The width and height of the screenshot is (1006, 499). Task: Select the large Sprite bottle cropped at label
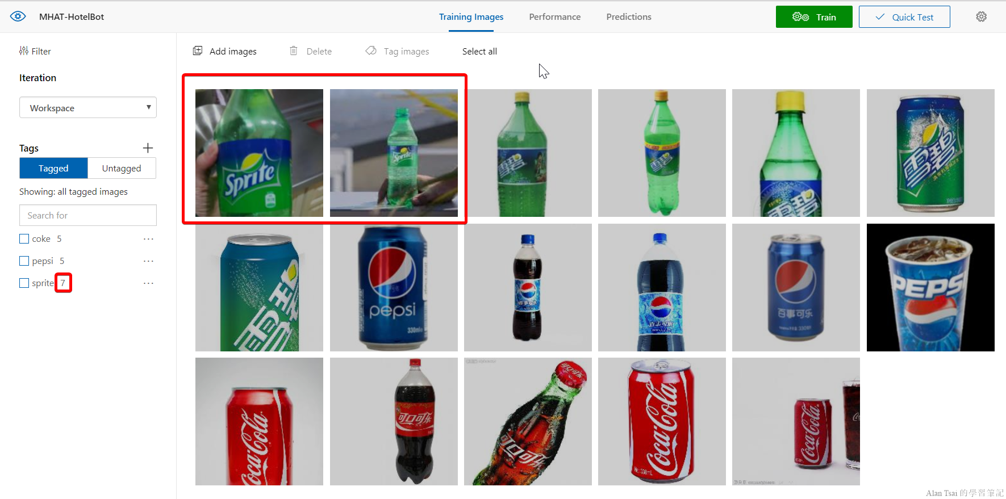click(796, 153)
